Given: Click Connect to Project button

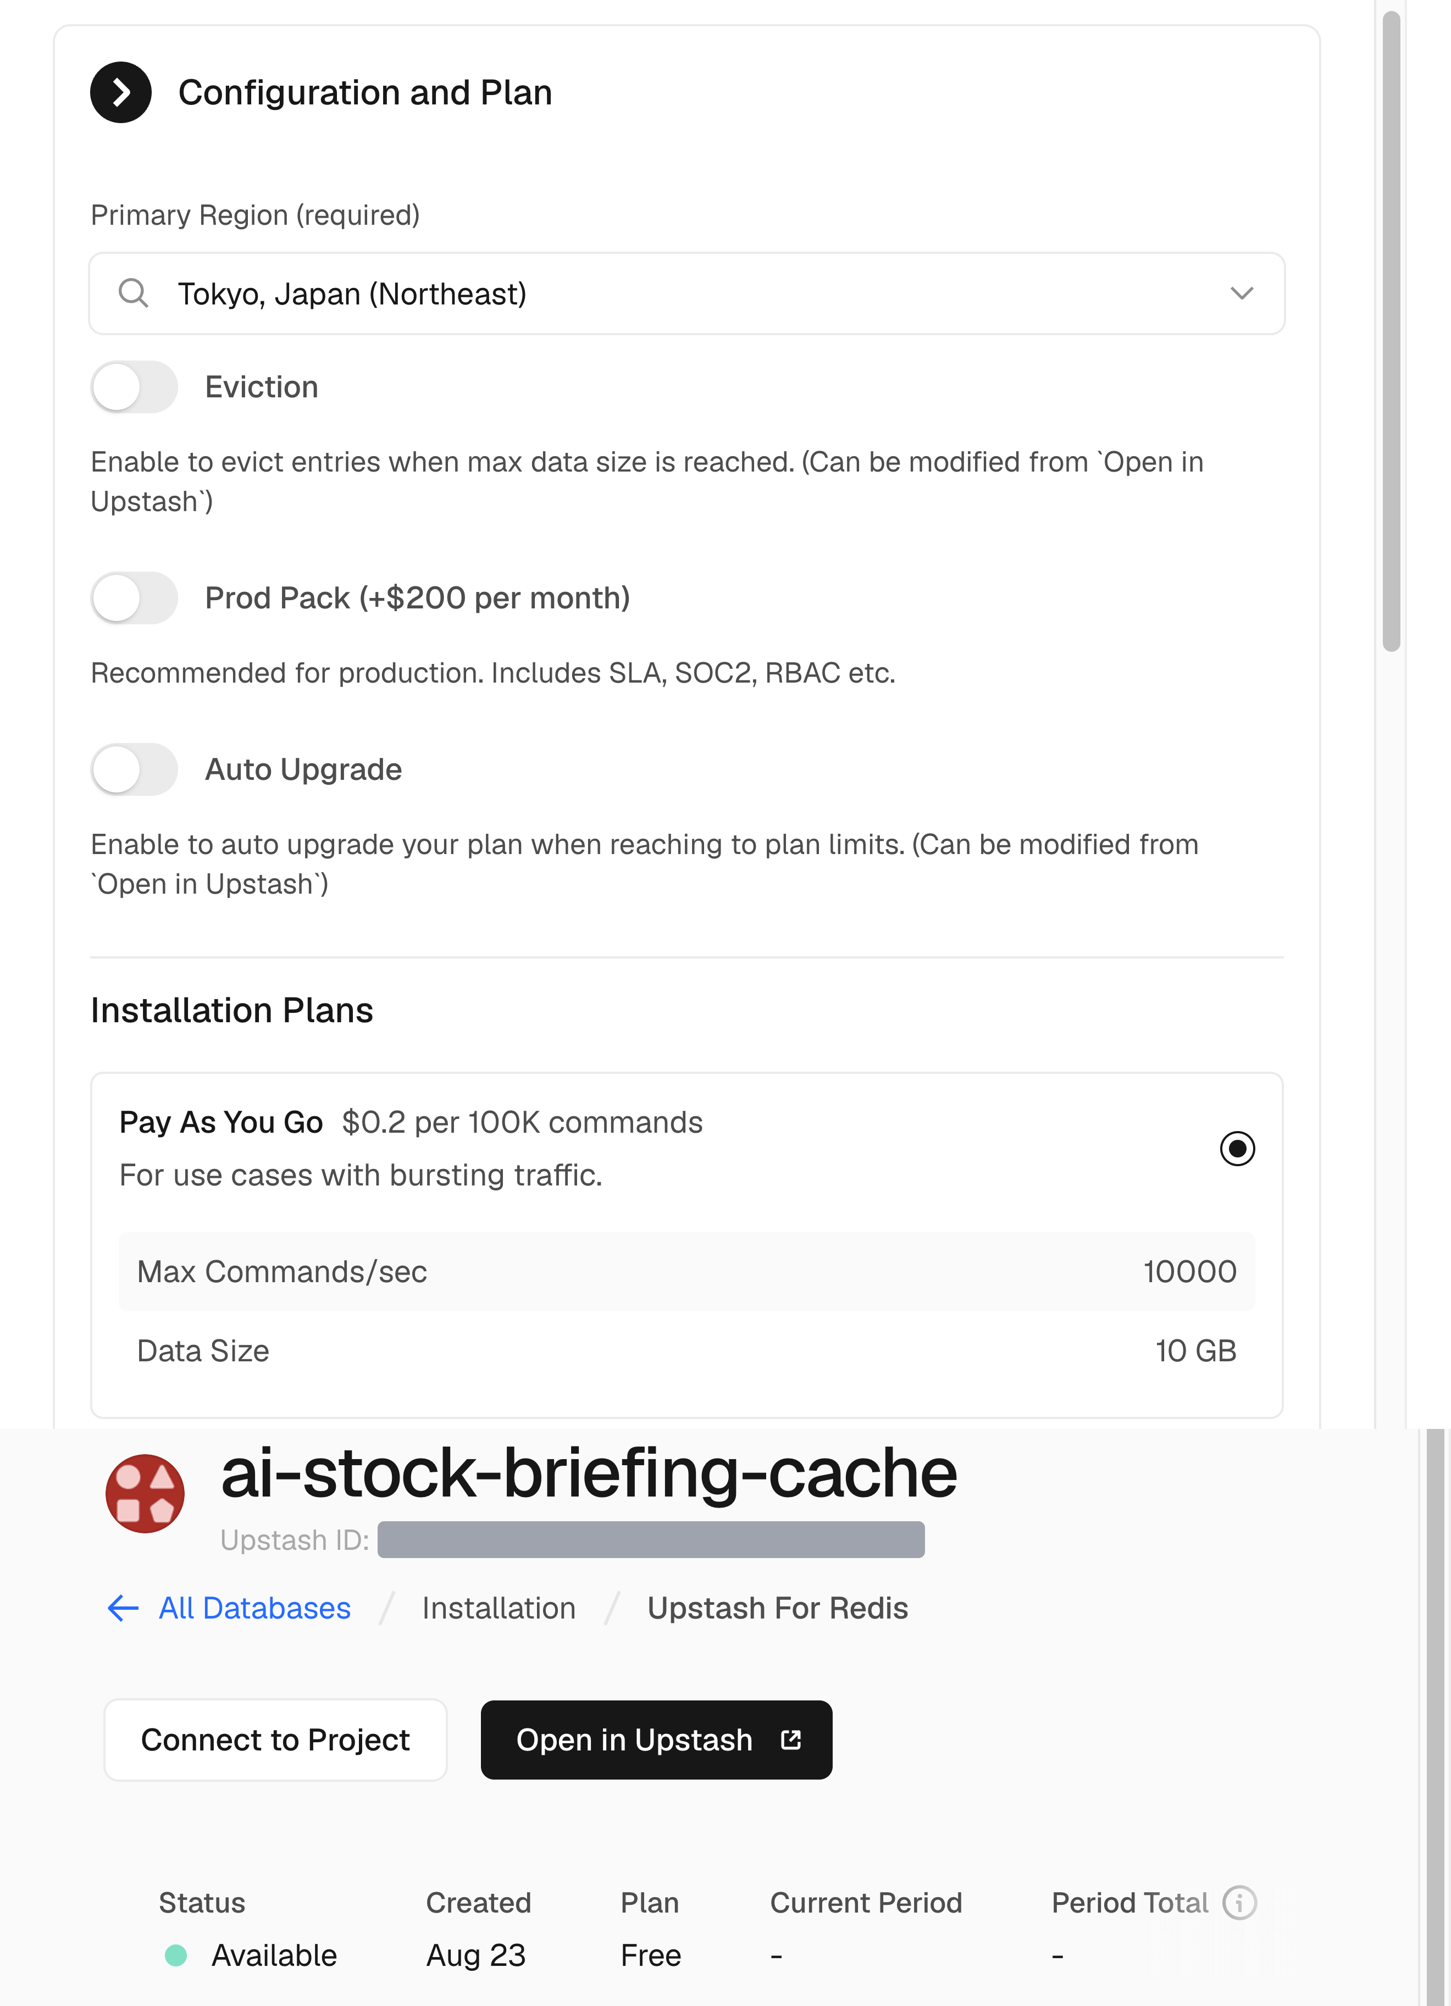Looking at the screenshot, I should click(x=275, y=1740).
